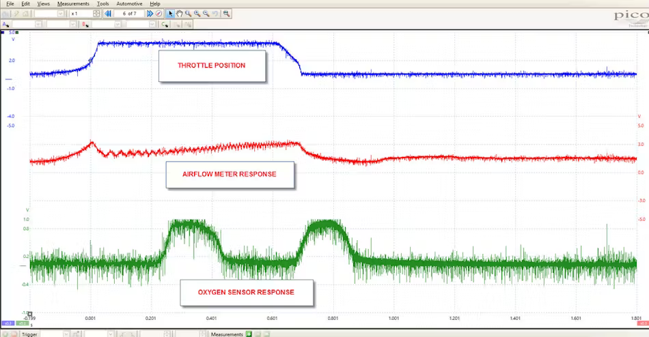Open Channel B options button
The image size is (649, 337).
85,24
